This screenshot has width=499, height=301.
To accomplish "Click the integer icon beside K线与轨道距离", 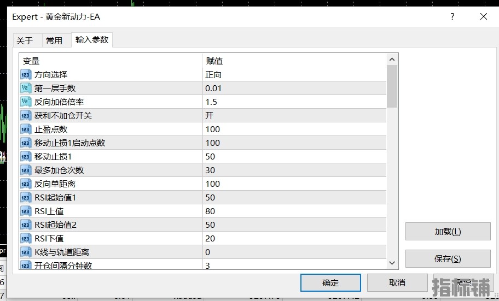I will (26, 252).
